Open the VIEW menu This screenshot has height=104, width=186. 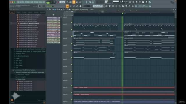[32, 2]
